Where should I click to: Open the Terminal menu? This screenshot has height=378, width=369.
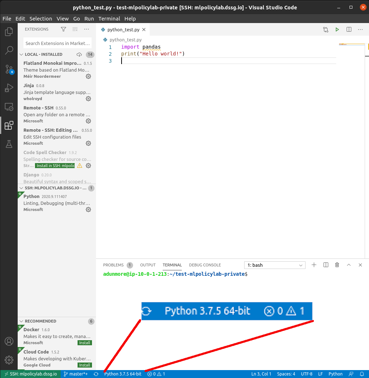(x=109, y=19)
